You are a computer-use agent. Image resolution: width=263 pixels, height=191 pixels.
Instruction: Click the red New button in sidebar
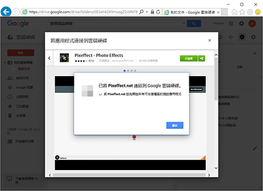coord(21,52)
